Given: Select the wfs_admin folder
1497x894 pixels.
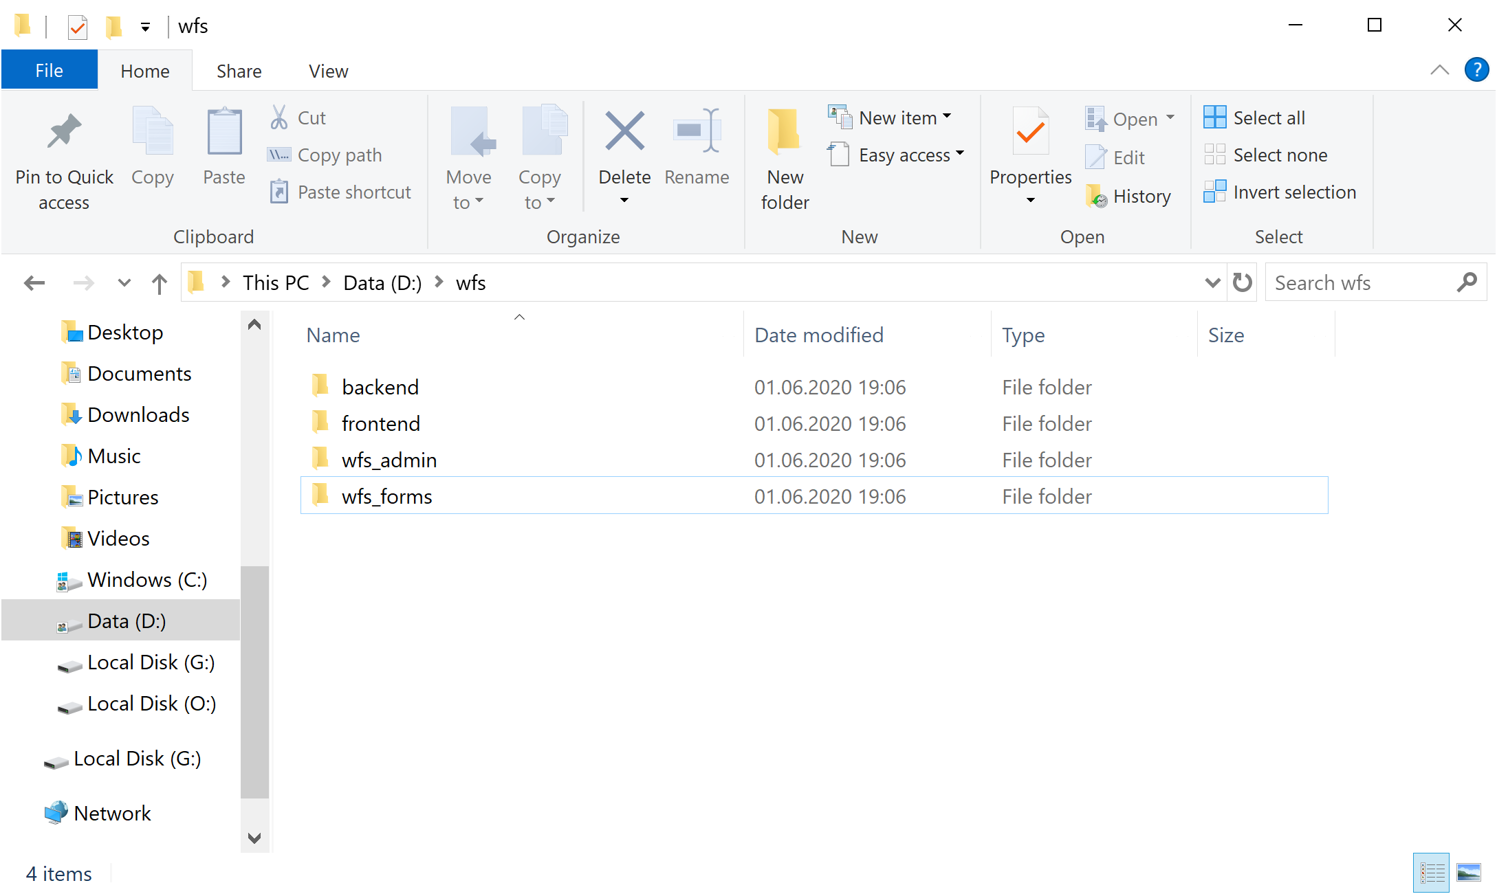Looking at the screenshot, I should (814, 460).
